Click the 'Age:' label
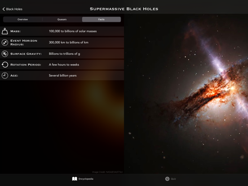The width and height of the screenshot is (248, 186). [14, 75]
